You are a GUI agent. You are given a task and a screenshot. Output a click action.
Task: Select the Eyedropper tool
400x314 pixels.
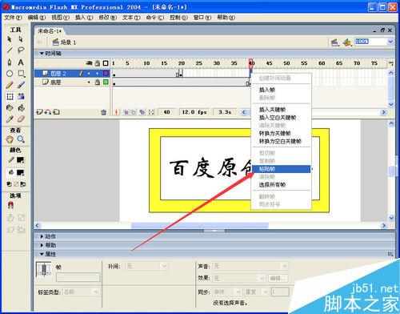point(10,119)
